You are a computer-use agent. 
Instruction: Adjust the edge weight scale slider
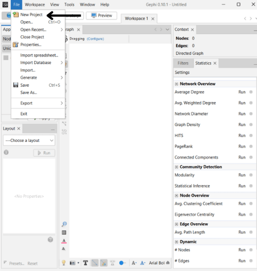(123, 263)
